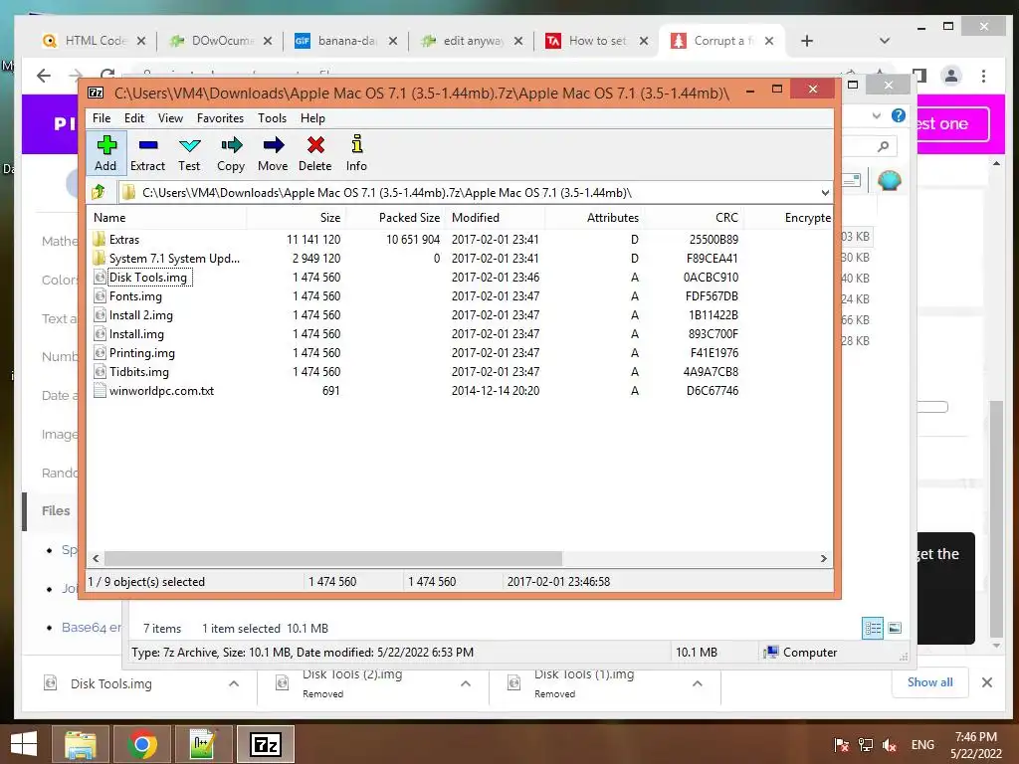Image resolution: width=1019 pixels, height=764 pixels.
Task: Expand Disk Tools (1).img download chevron
Action: (698, 683)
